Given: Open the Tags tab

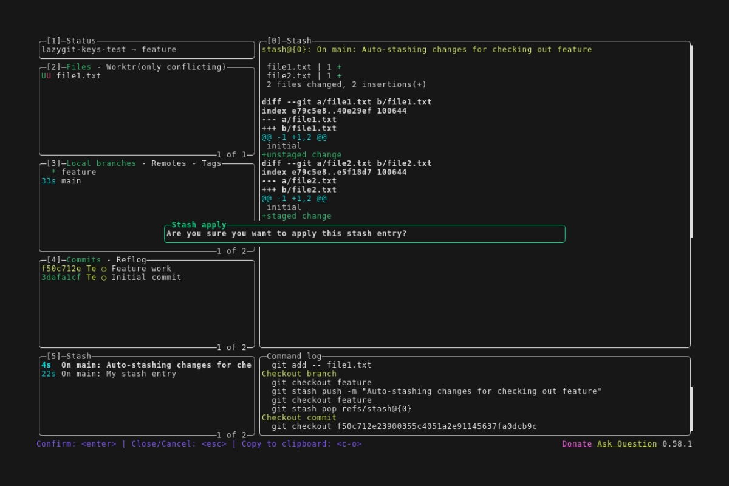Looking at the screenshot, I should [x=211, y=163].
